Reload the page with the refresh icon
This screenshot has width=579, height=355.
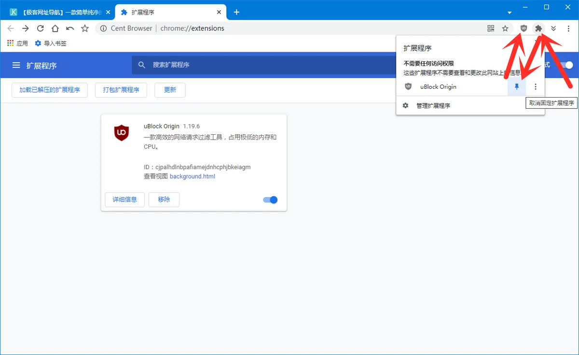pyautogui.click(x=41, y=28)
